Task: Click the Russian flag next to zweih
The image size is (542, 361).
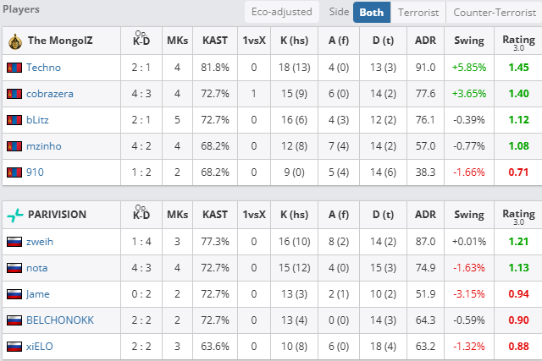Action: pos(14,242)
